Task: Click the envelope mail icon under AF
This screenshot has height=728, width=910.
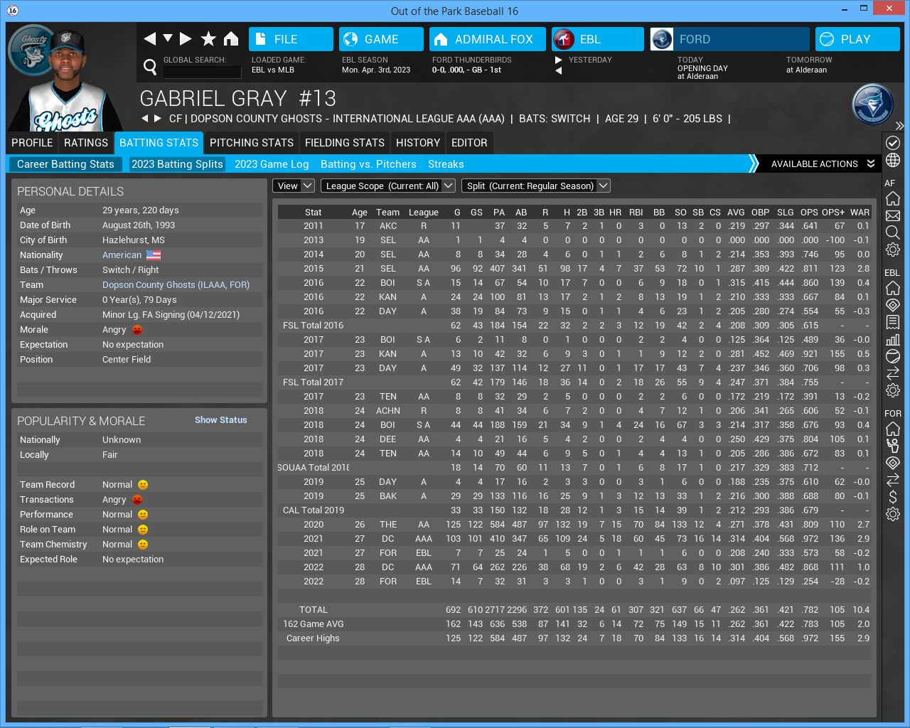Action: [x=893, y=215]
